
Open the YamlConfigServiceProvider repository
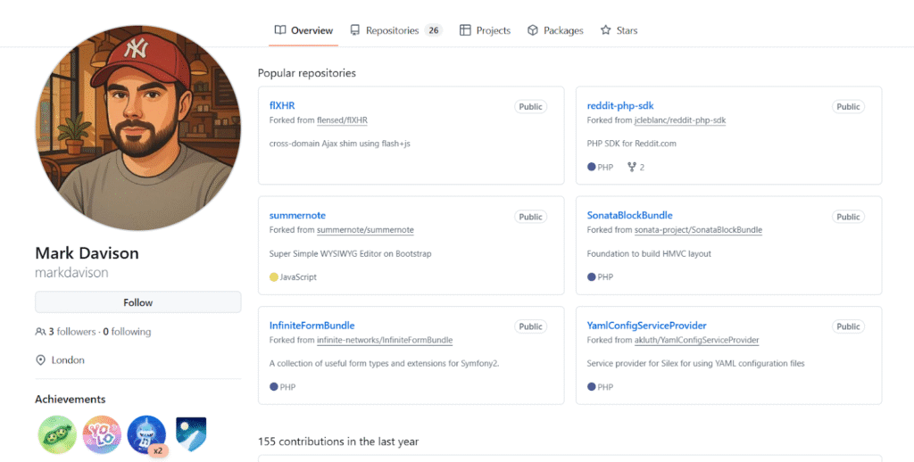click(646, 326)
